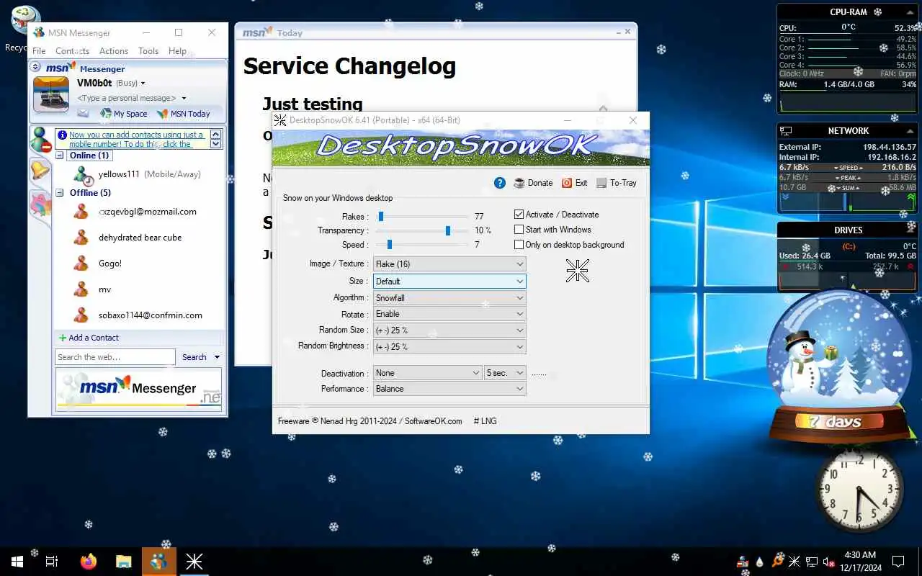Open the Contacts menu in MSN Messenger
This screenshot has width=922, height=576.
coord(72,51)
